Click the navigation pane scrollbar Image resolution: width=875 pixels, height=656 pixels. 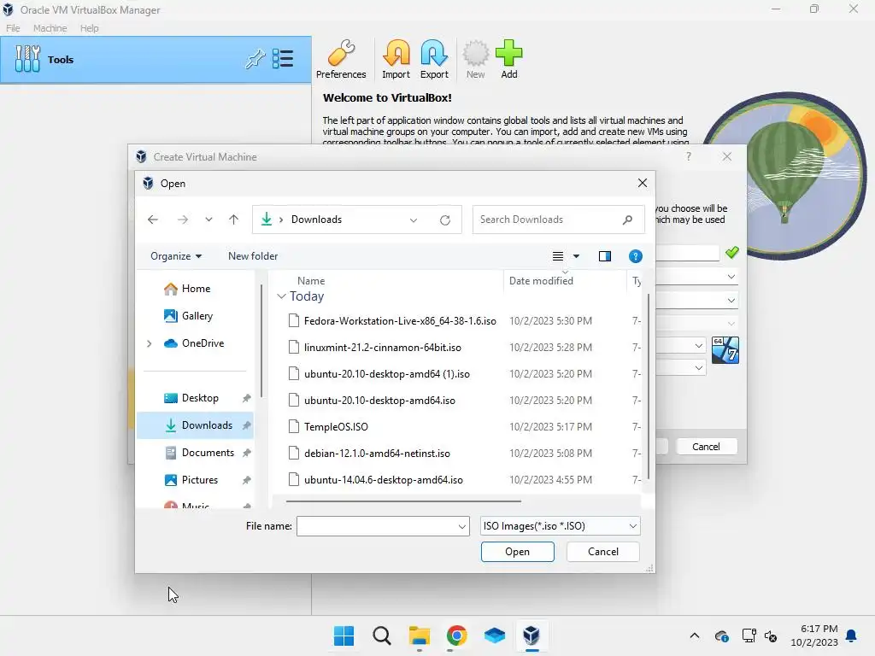[x=261, y=342]
